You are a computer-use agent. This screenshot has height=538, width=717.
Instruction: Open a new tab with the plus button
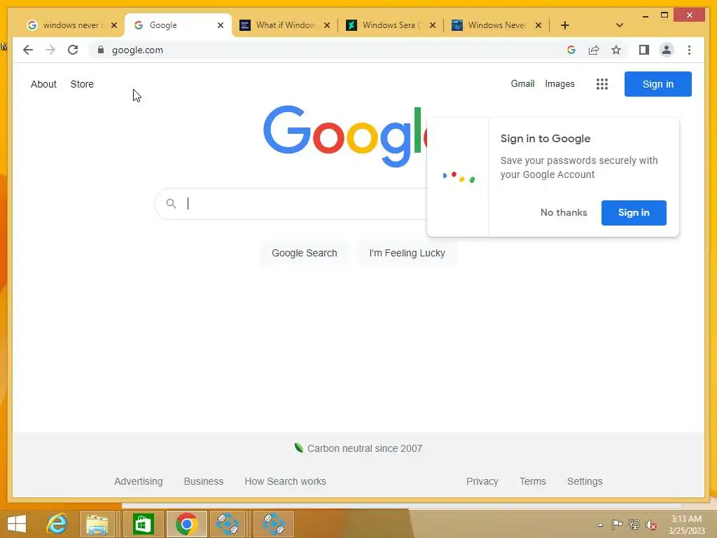point(565,25)
